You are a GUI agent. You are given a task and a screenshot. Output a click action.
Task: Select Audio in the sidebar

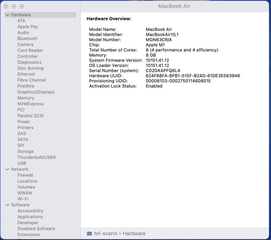click(x=23, y=32)
